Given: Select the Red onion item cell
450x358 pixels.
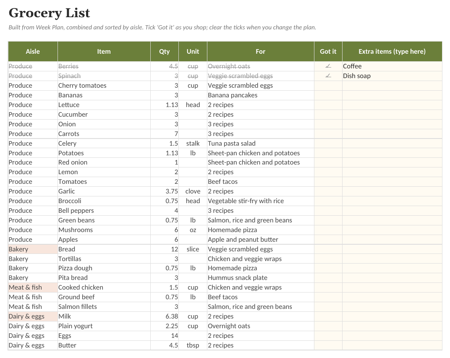Looking at the screenshot, I should [x=104, y=162].
